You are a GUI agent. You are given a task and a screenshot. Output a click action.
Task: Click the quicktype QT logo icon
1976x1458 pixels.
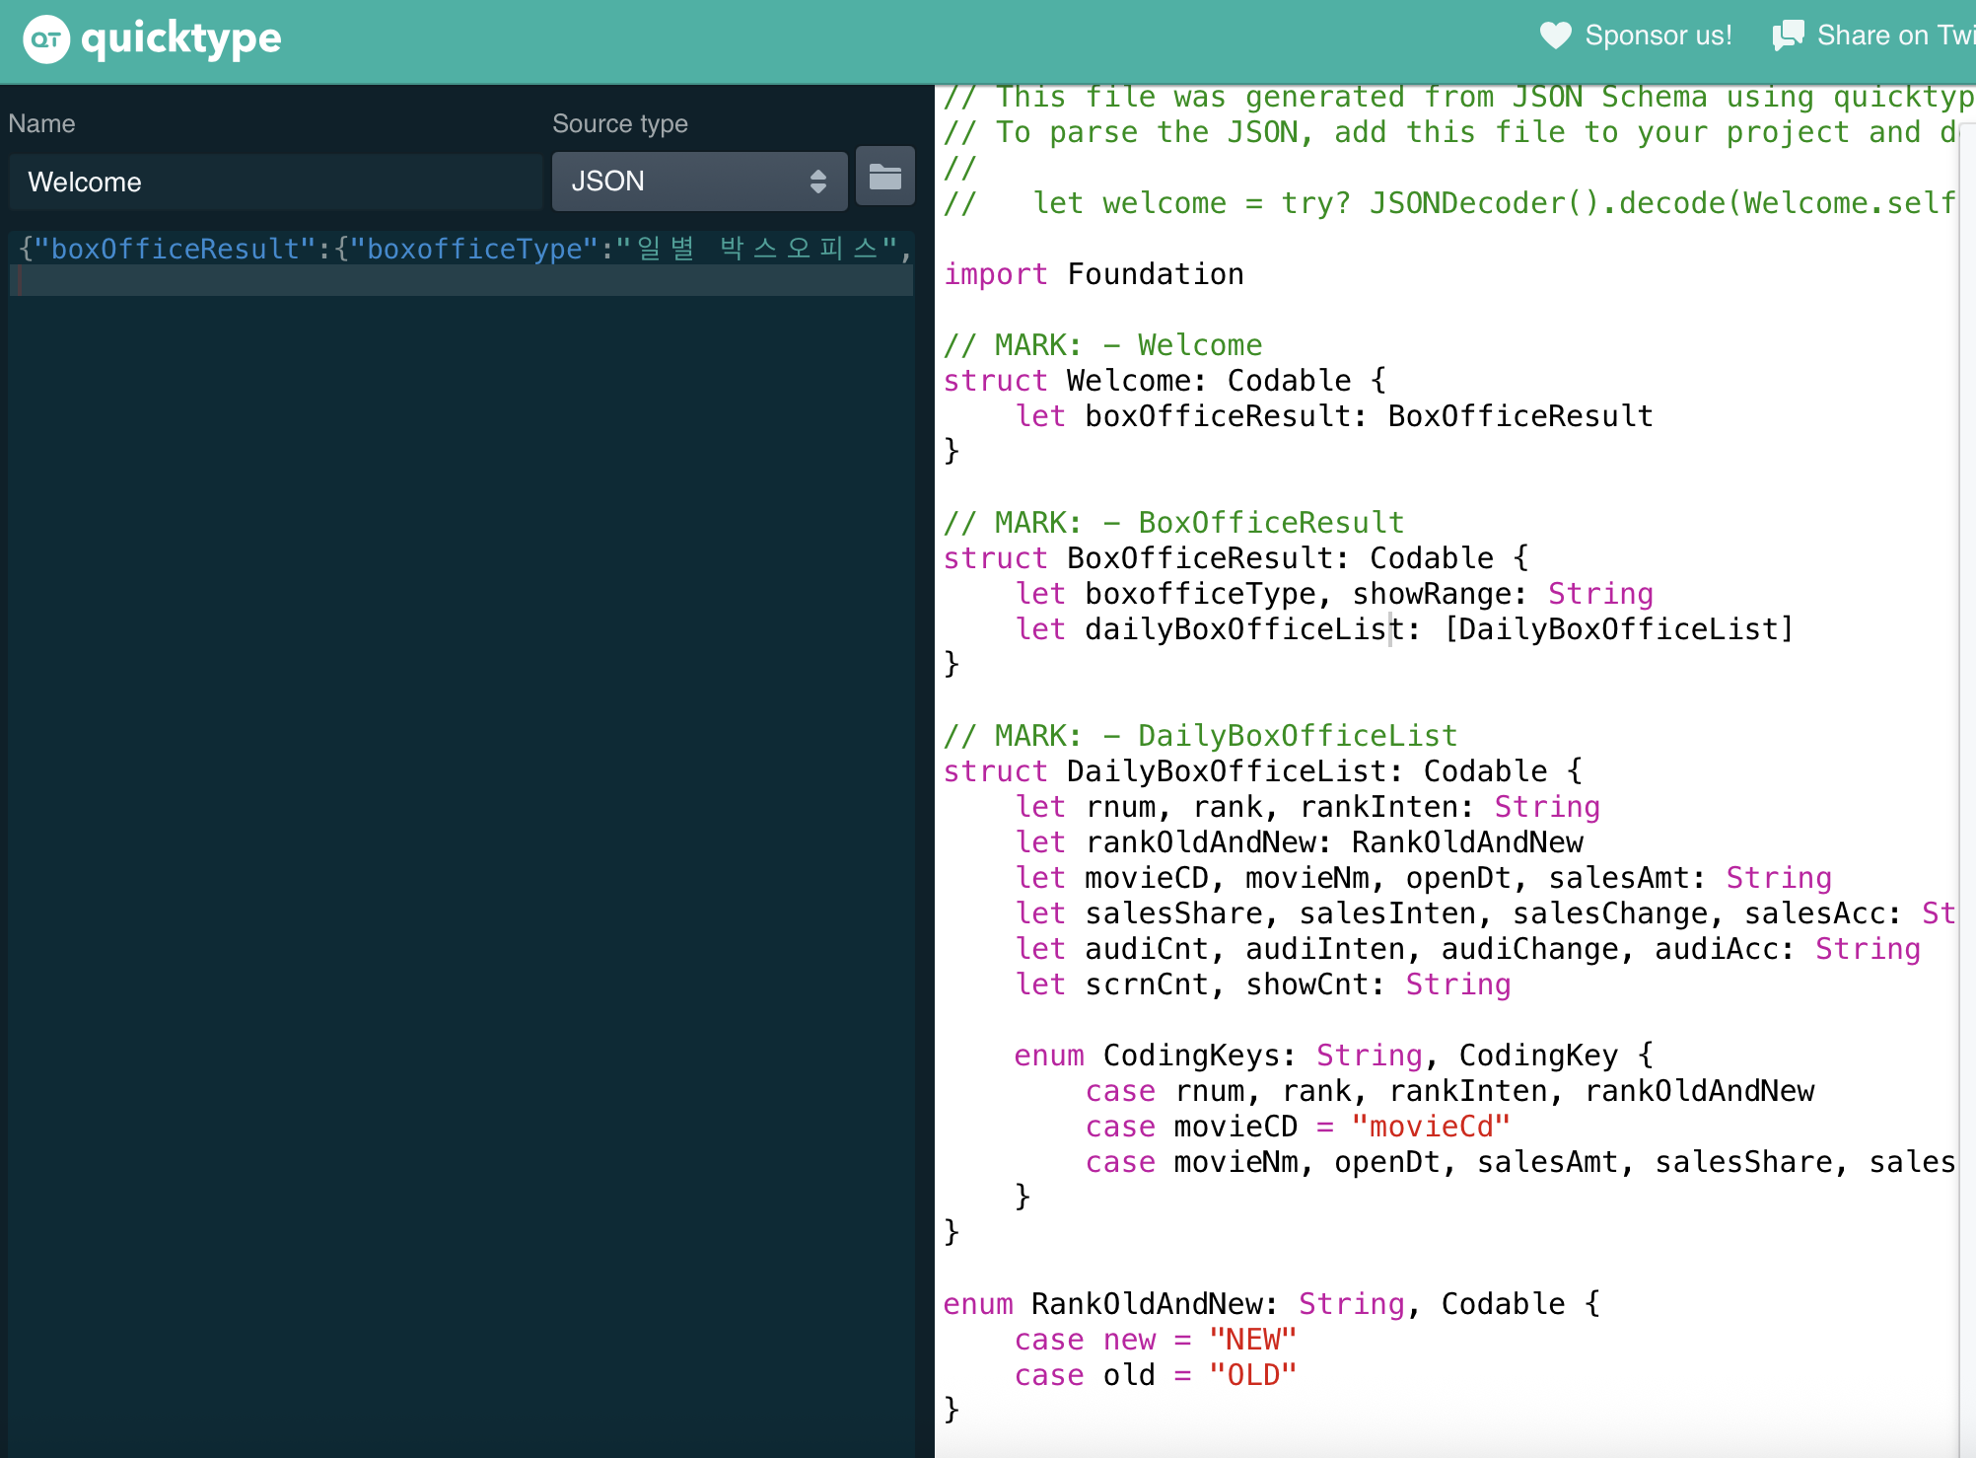(46, 39)
